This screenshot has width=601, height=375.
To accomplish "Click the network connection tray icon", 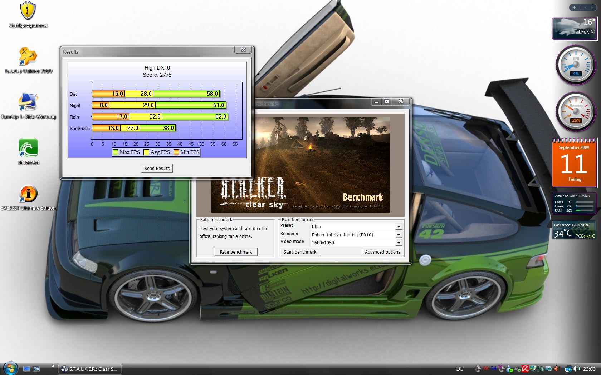I will tap(568, 369).
